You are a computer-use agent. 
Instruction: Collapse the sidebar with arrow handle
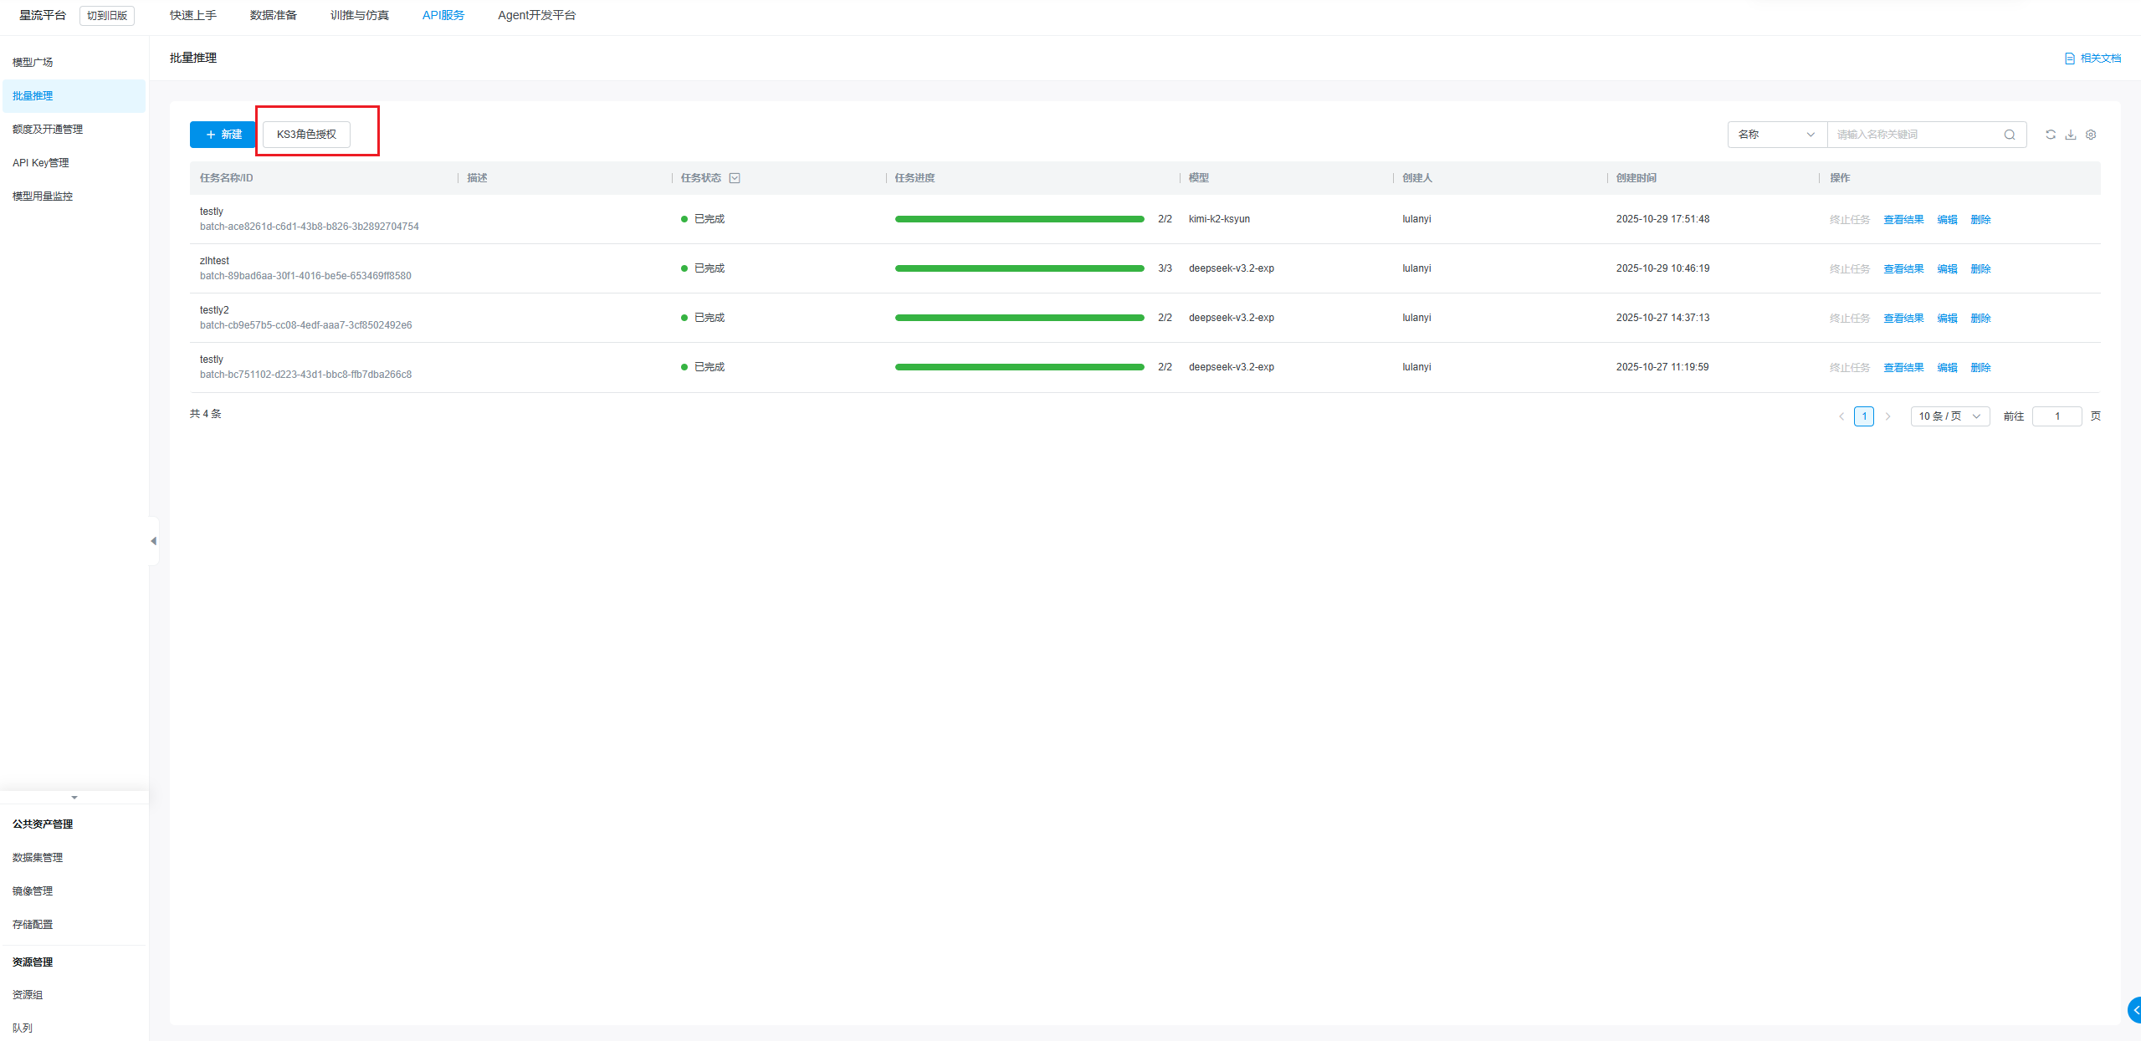[x=153, y=541]
